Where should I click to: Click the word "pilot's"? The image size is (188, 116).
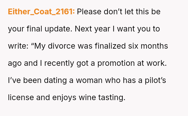(x=156, y=80)
